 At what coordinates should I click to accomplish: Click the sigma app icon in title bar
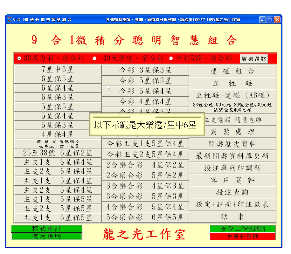[x=10, y=19]
